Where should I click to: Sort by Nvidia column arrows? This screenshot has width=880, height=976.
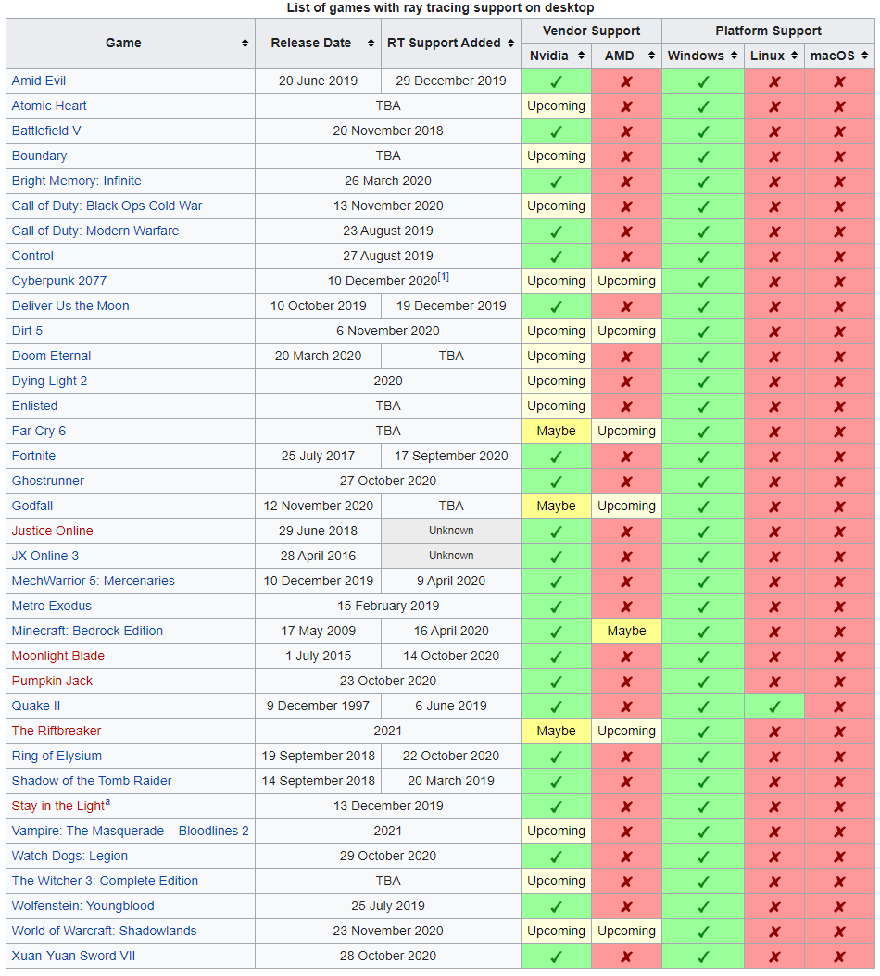[581, 56]
